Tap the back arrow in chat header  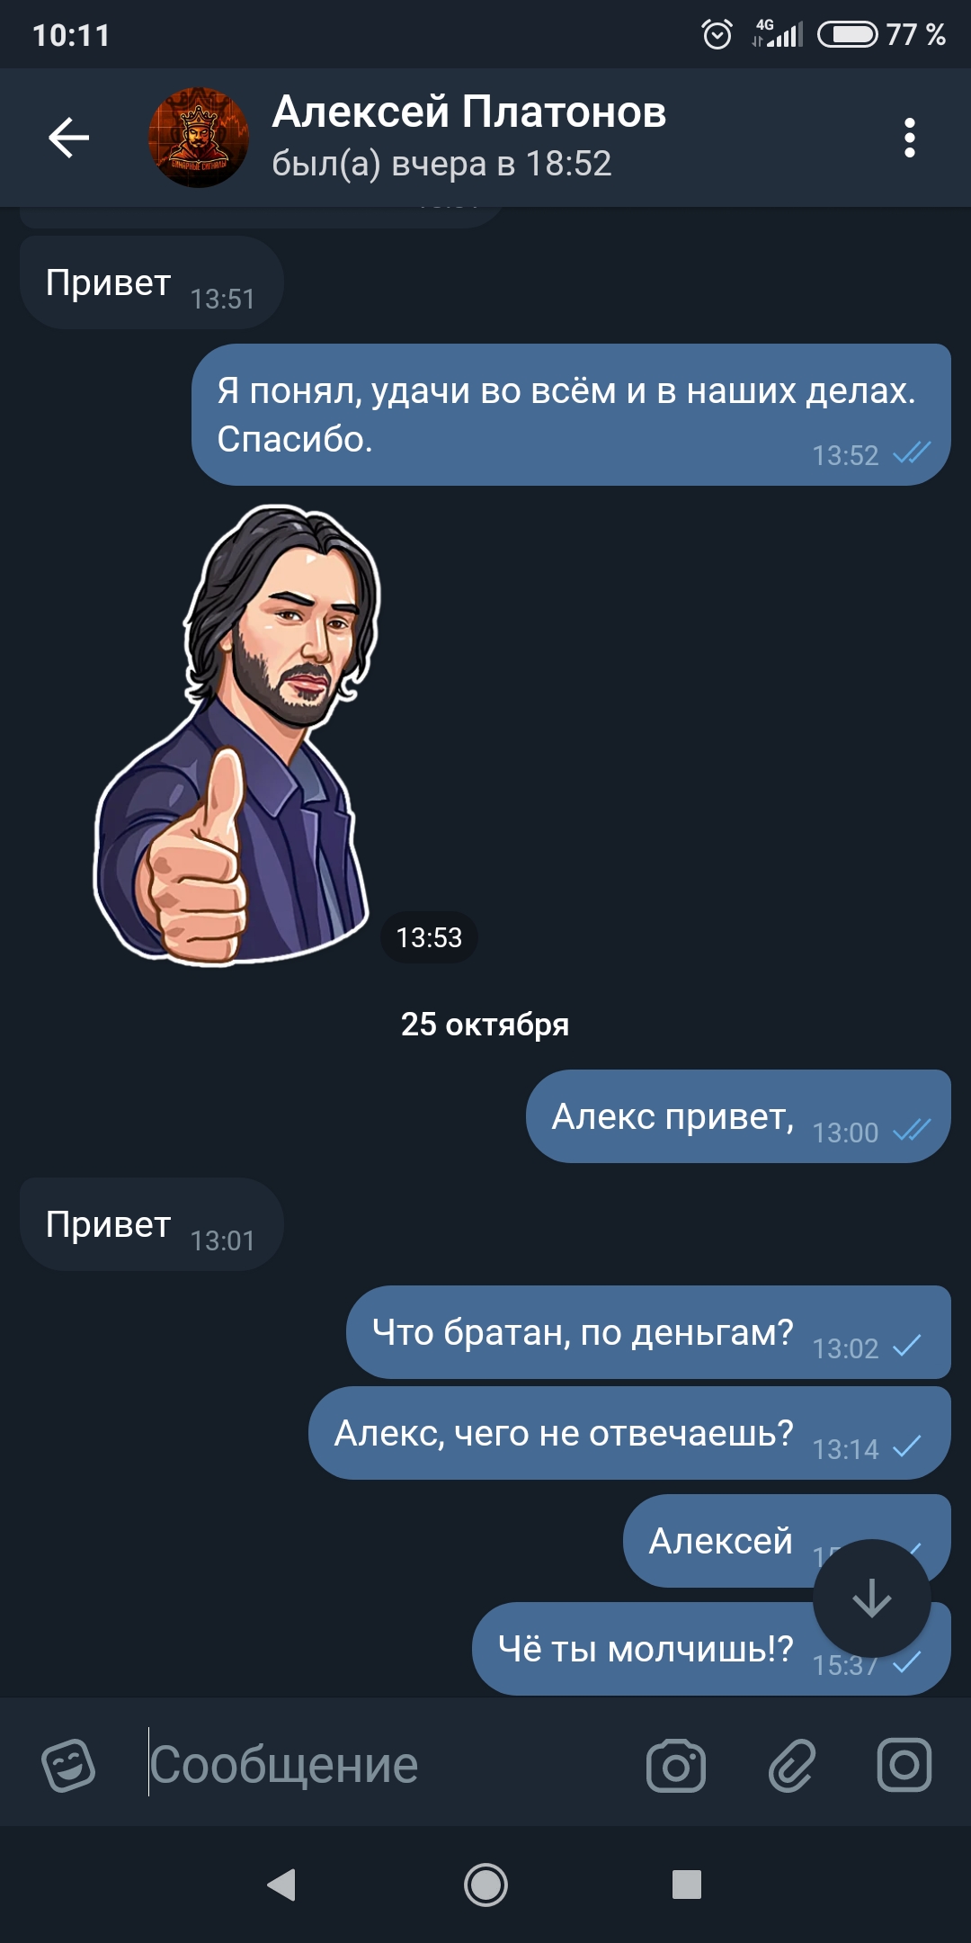click(69, 138)
